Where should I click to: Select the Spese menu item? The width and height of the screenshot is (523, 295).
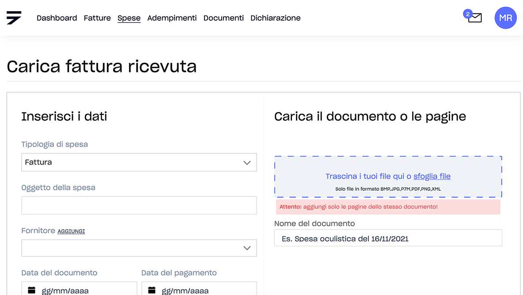pyautogui.click(x=129, y=18)
